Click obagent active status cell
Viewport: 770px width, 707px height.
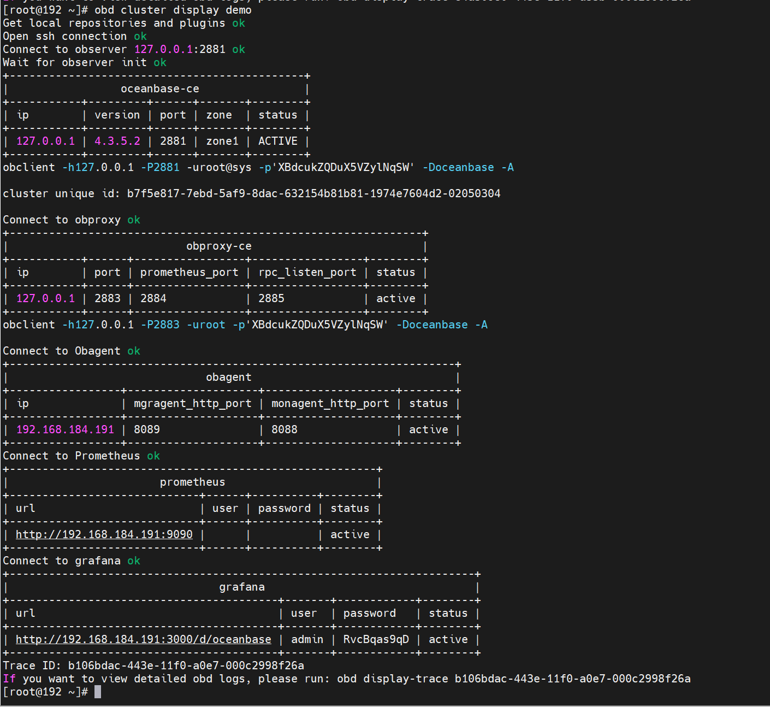tap(429, 429)
